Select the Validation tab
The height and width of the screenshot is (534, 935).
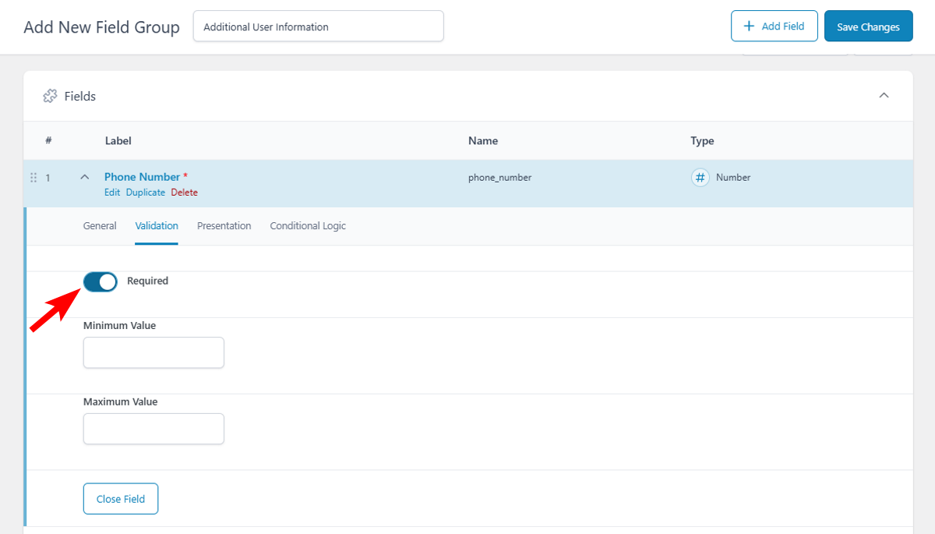pyautogui.click(x=157, y=226)
